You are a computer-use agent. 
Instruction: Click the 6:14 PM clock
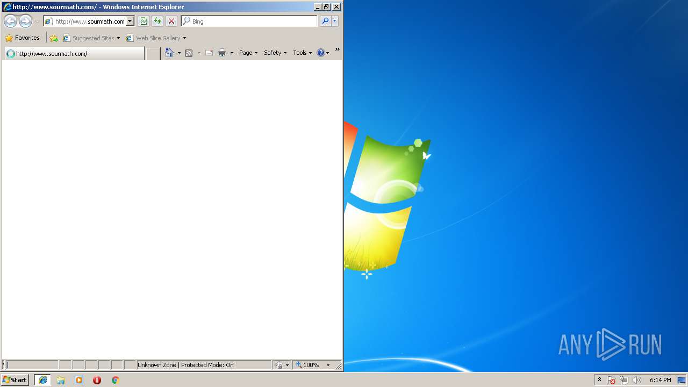point(660,380)
